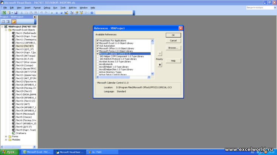Click Browse... button

pos(173,48)
